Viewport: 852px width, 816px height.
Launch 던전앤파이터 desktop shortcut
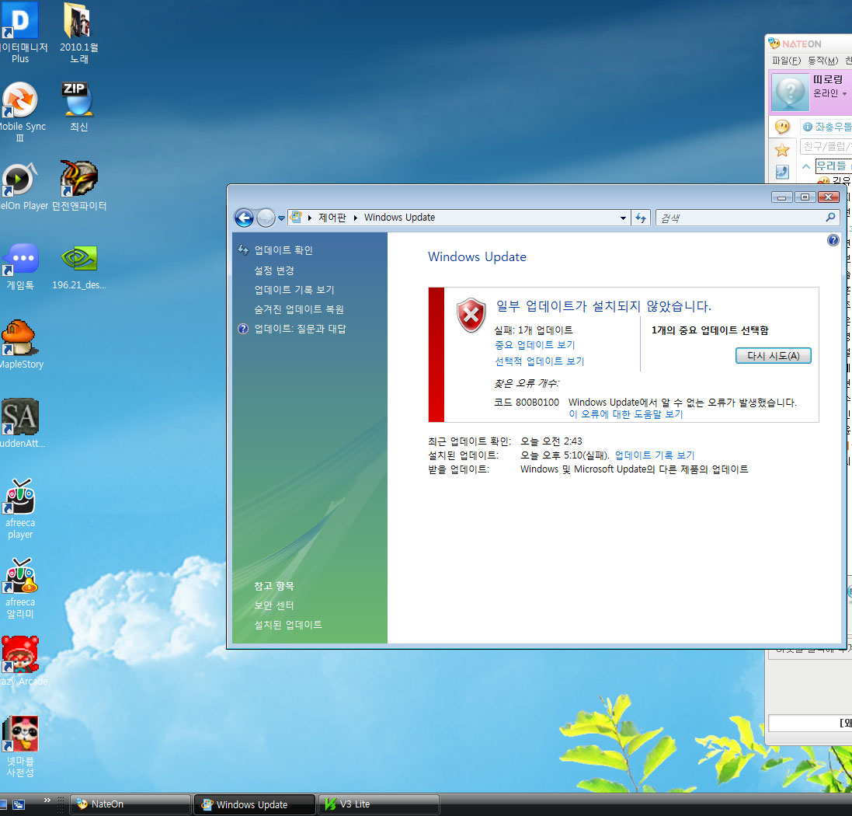(x=78, y=186)
